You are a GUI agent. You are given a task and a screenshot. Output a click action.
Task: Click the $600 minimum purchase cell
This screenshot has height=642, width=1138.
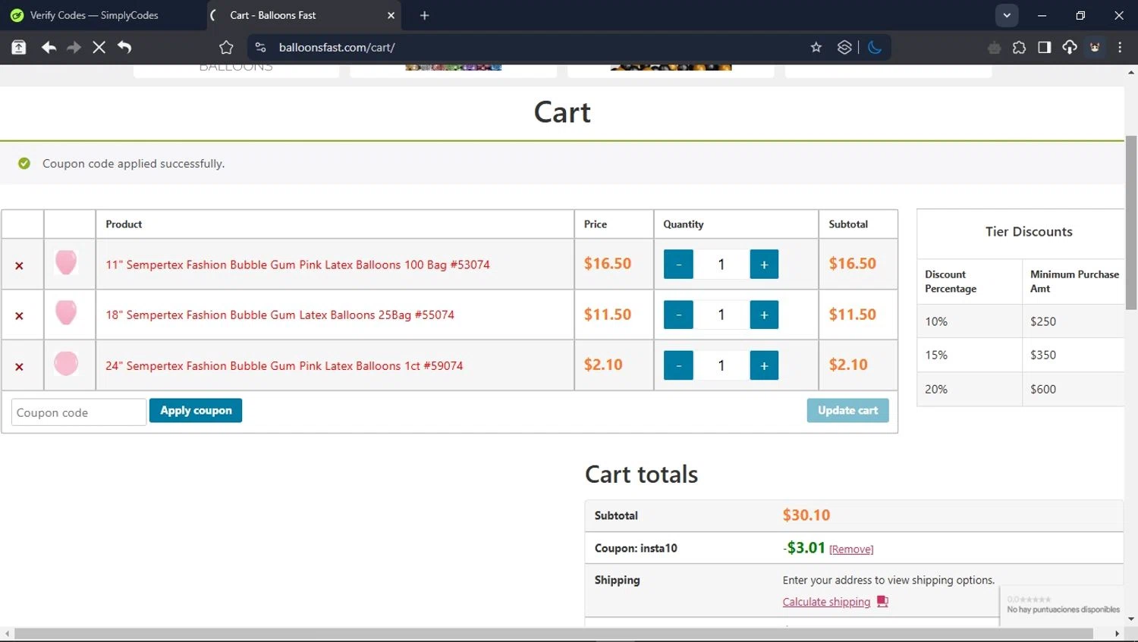click(x=1074, y=389)
